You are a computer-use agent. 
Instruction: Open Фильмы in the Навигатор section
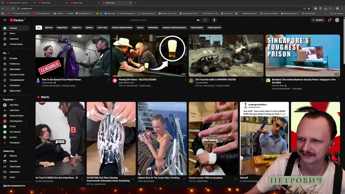(x=15, y=161)
